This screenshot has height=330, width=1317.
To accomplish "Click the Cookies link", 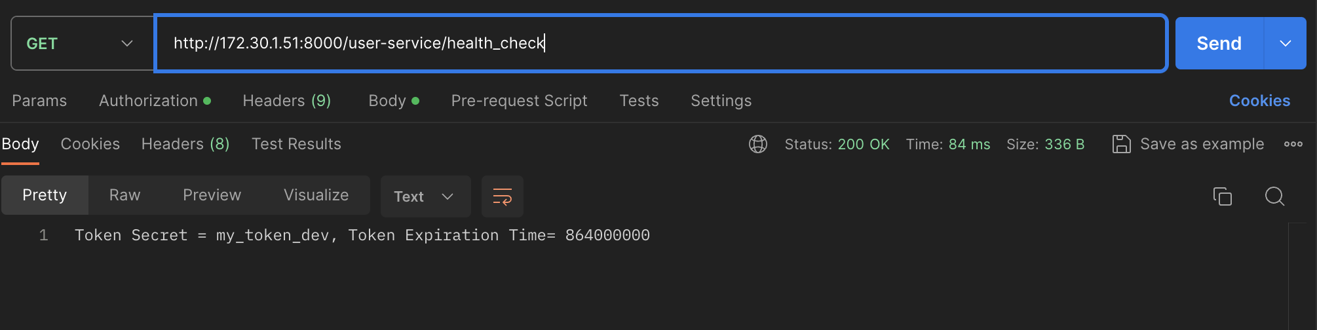I will coord(1259,101).
